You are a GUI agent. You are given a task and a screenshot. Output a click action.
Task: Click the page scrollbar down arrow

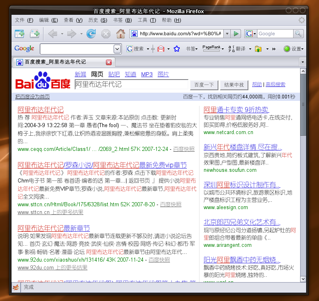[x=303, y=279]
